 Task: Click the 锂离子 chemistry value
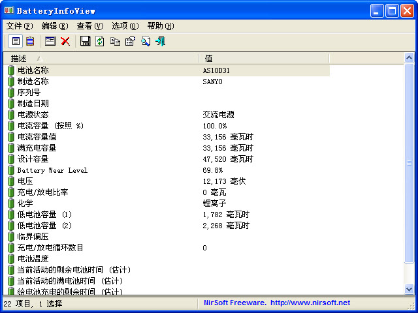[214, 203]
